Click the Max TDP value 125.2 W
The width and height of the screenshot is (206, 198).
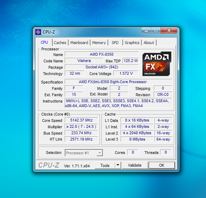click(131, 61)
